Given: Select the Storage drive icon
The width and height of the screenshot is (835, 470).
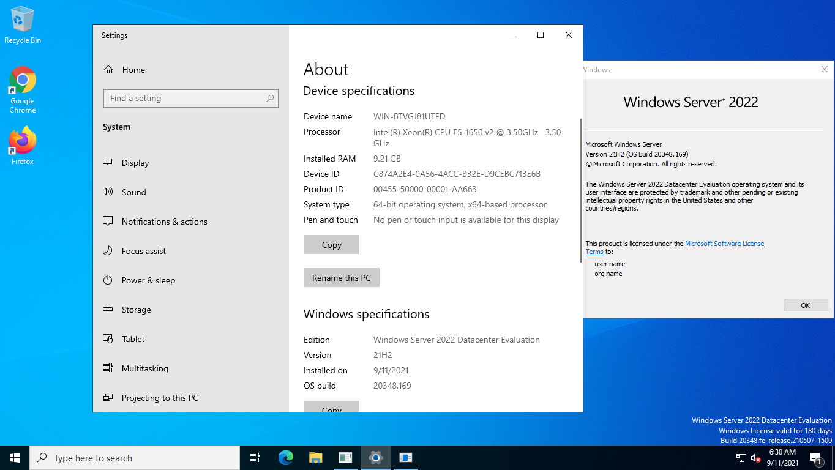Looking at the screenshot, I should (108, 310).
